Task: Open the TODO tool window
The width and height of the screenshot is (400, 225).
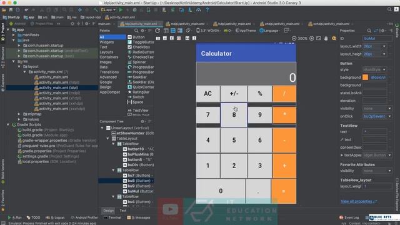Action: point(33,217)
